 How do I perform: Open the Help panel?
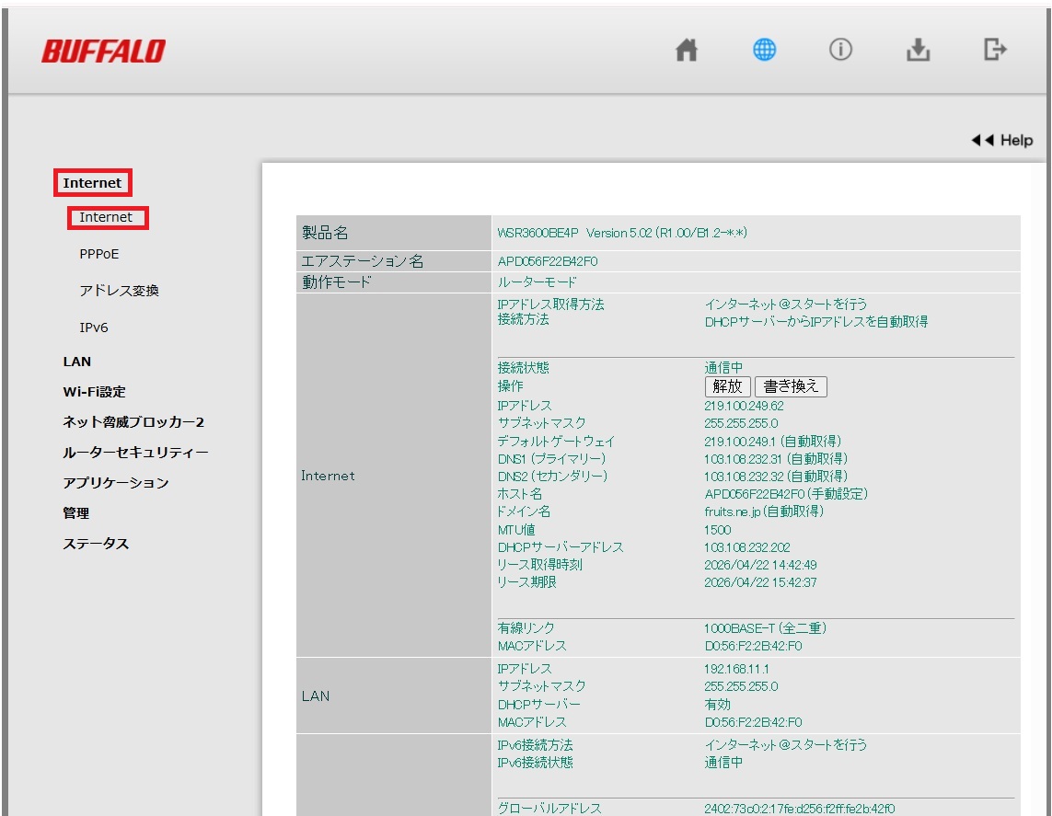(1002, 140)
